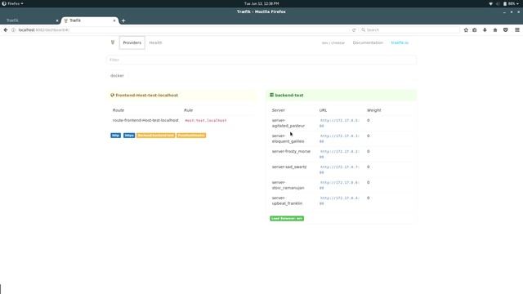Click the backend-test heading
This screenshot has width=523, height=294.
tap(289, 95)
